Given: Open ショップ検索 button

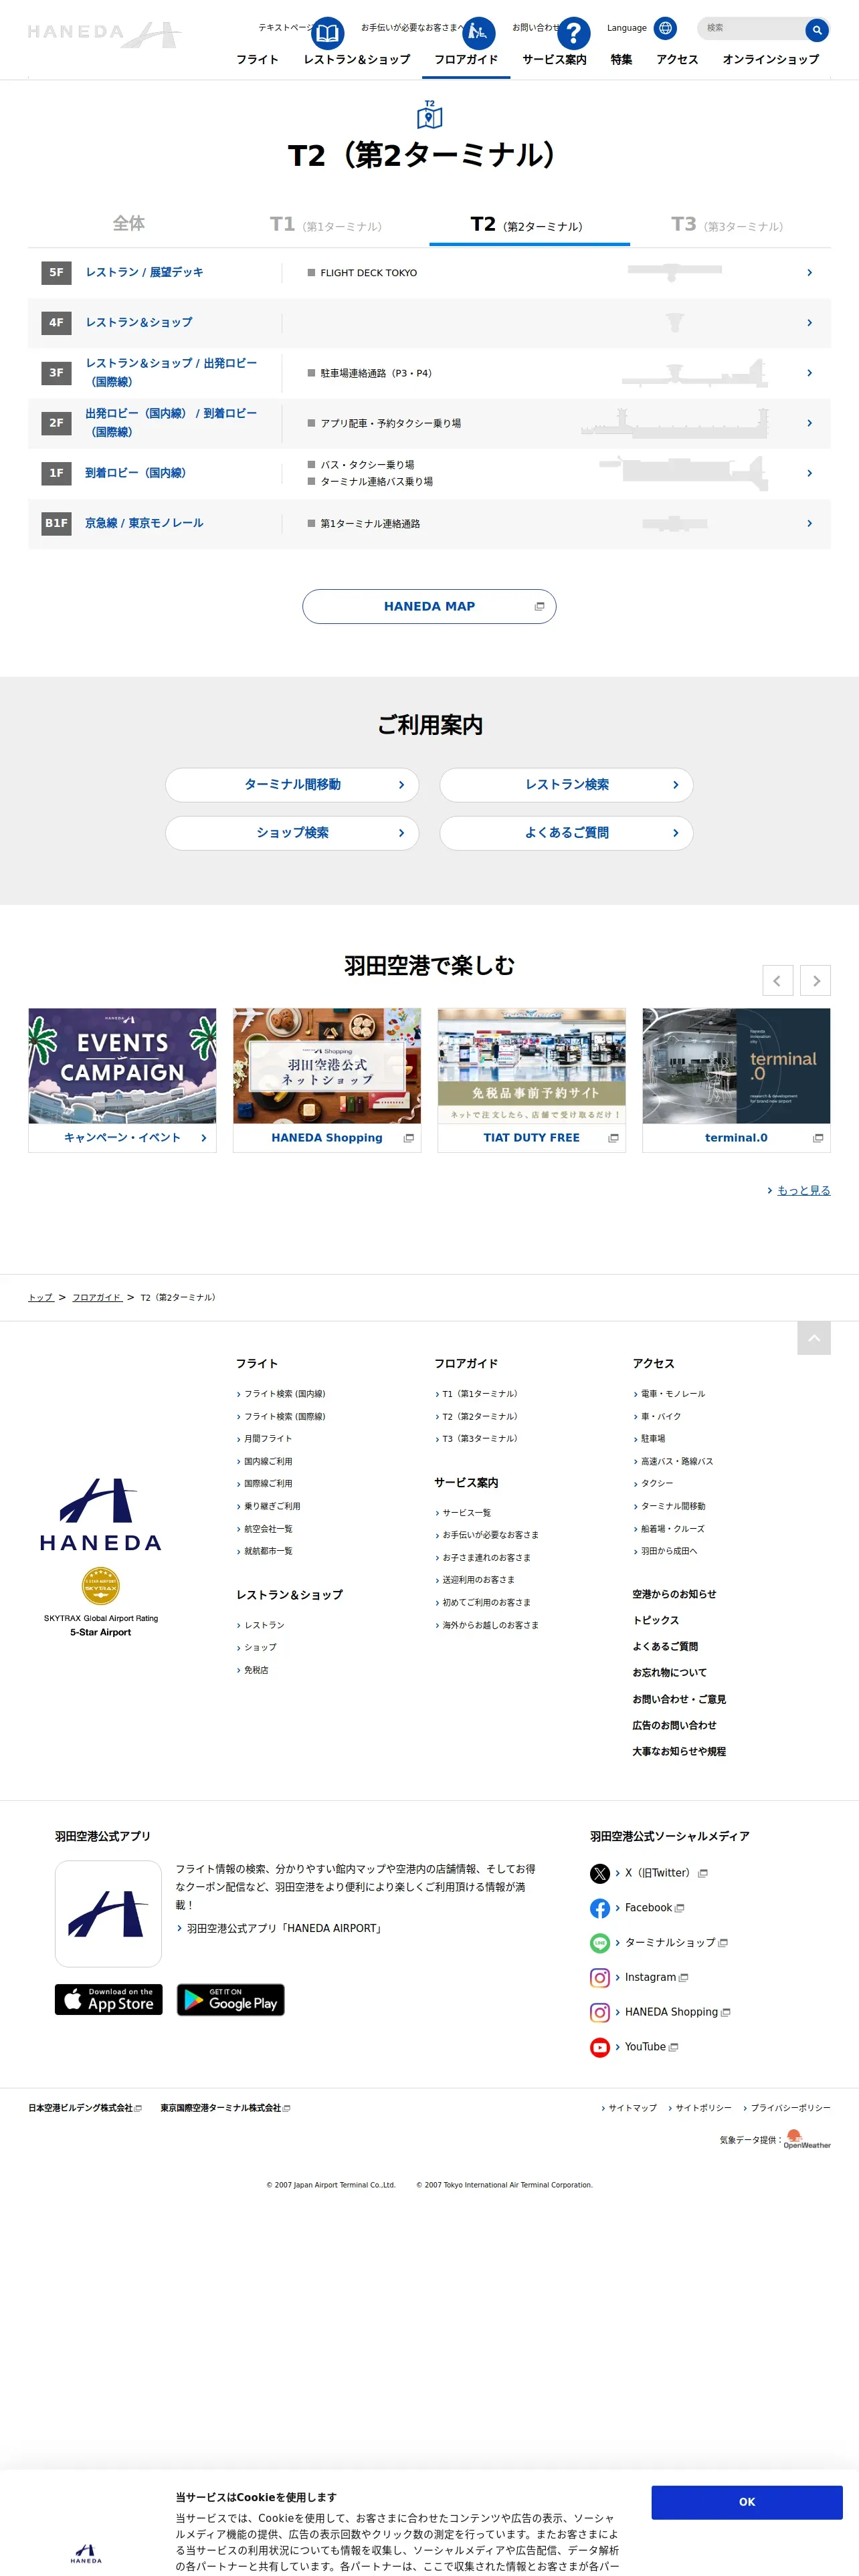Looking at the screenshot, I should pyautogui.click(x=292, y=833).
